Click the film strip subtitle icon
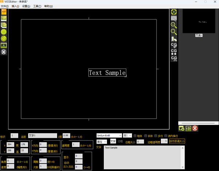Screen dimensions: 219x171 [x=4, y=45]
